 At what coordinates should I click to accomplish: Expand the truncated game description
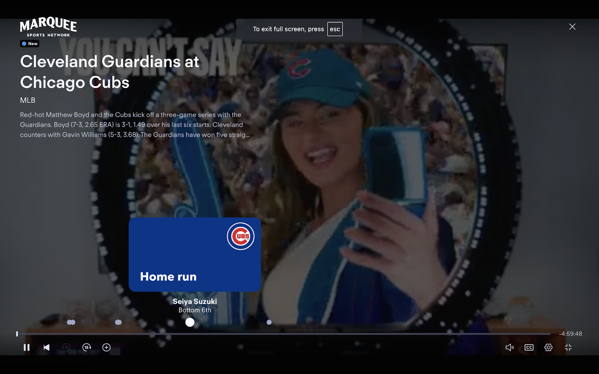(134, 125)
